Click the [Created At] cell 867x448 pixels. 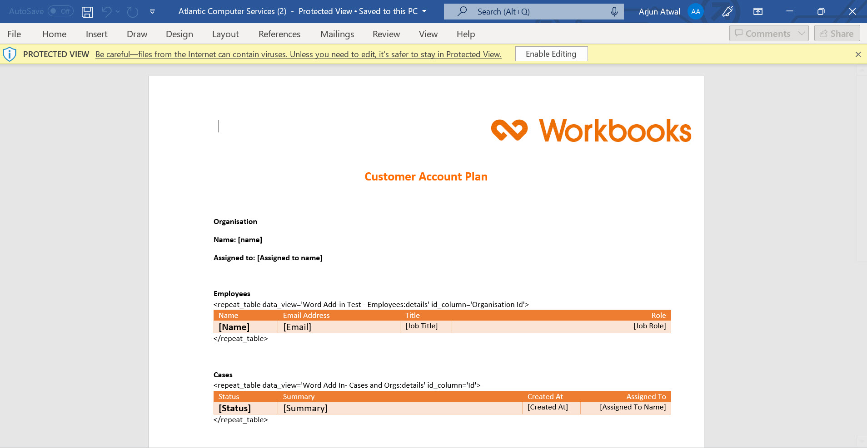point(551,408)
